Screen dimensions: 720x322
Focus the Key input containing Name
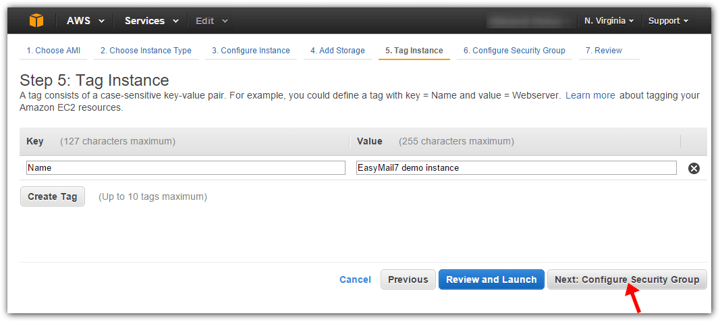coord(186,167)
